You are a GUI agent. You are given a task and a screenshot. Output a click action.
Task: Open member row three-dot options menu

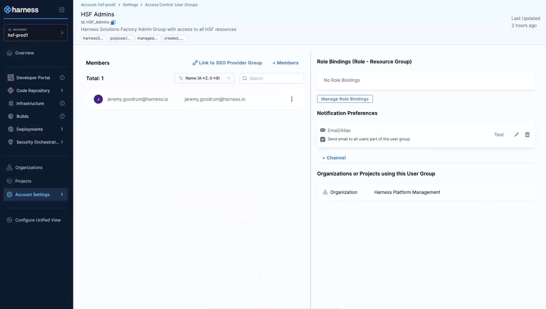click(x=292, y=99)
